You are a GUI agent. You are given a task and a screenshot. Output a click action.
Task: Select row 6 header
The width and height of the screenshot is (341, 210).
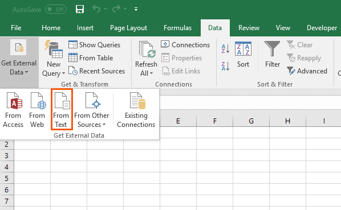tap(6, 190)
